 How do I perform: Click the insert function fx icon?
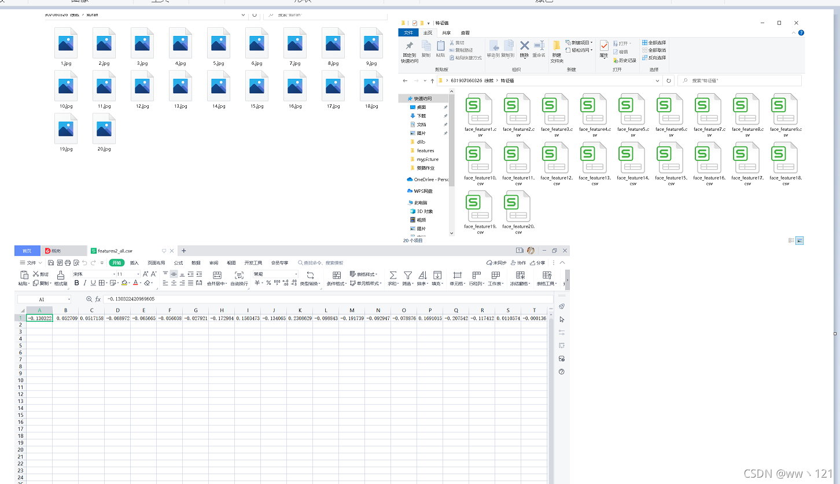point(98,299)
